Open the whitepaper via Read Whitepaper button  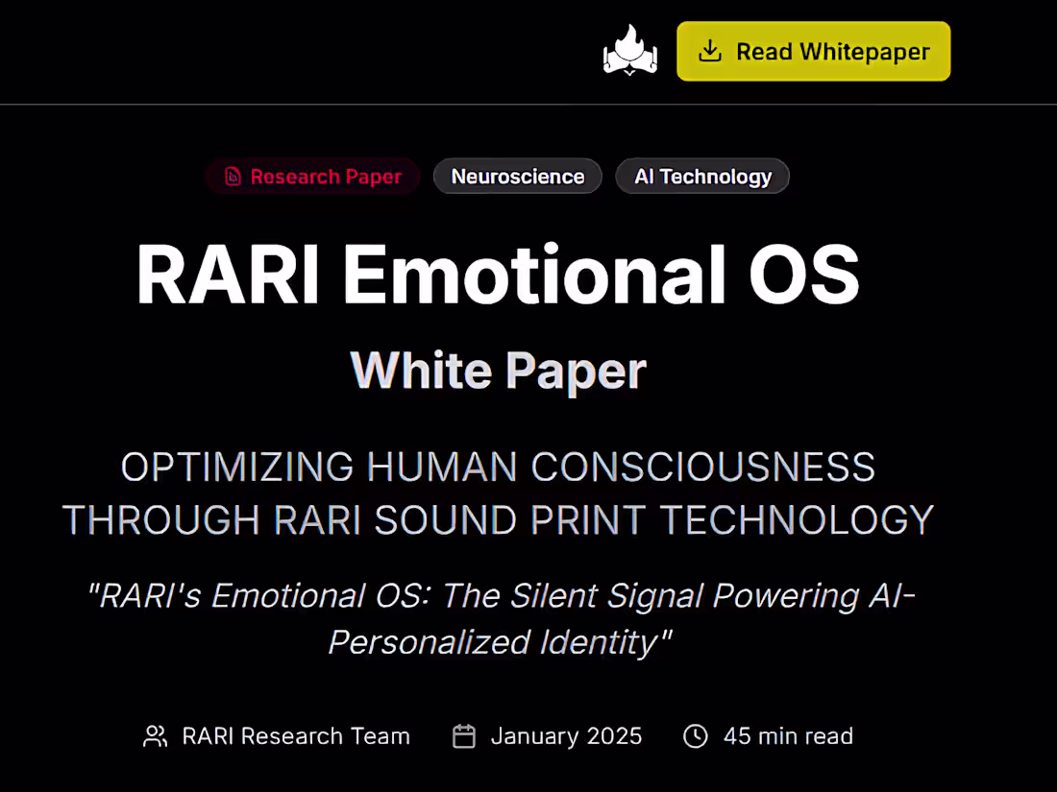(x=814, y=50)
